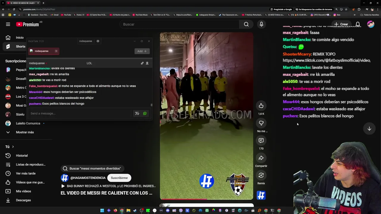Screen dimensions: 381x214
Task: Open the Crear create menu
Action: [x=341, y=24]
